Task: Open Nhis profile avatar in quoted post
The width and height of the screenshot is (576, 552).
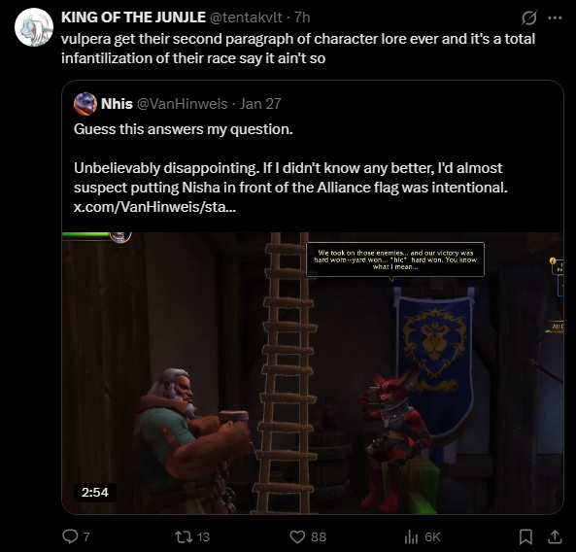Action: click(85, 104)
